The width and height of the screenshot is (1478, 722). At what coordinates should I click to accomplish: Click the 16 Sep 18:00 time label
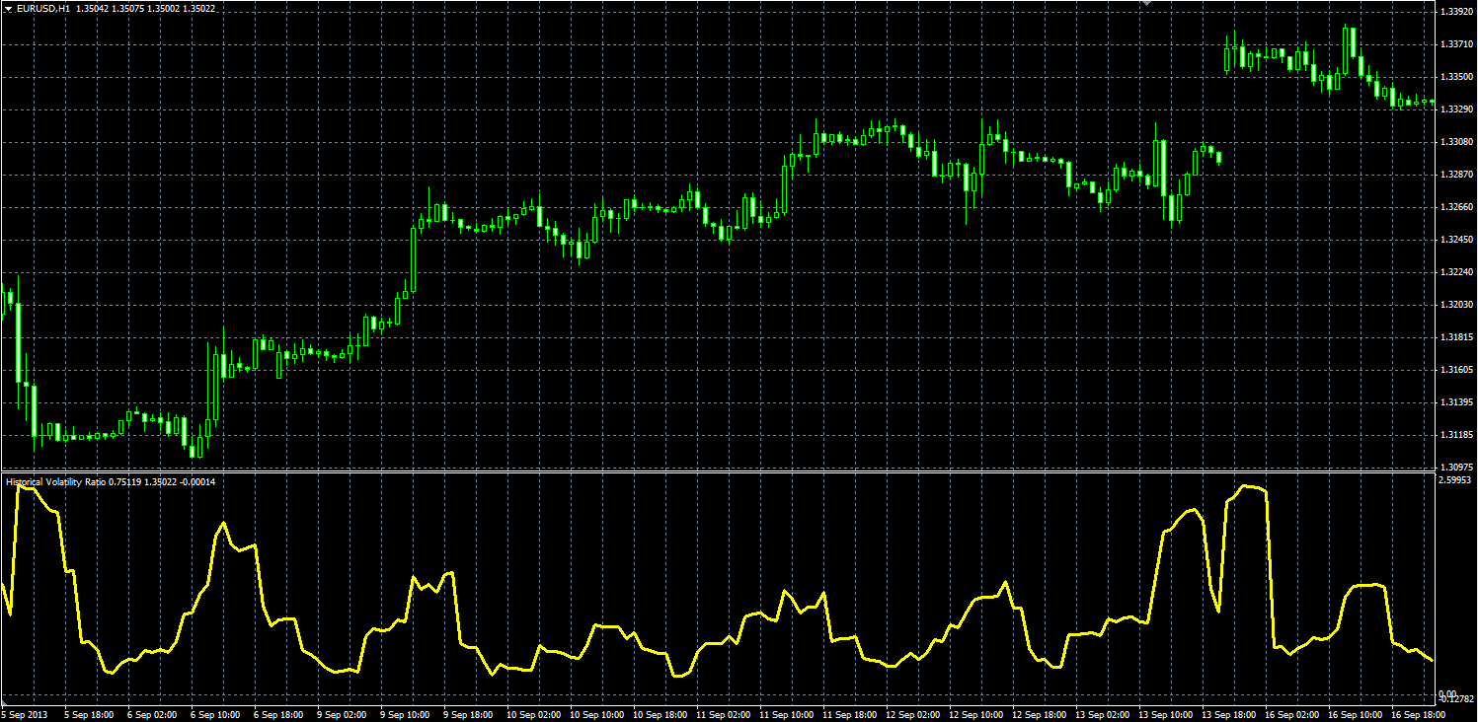pyautogui.click(x=1418, y=714)
